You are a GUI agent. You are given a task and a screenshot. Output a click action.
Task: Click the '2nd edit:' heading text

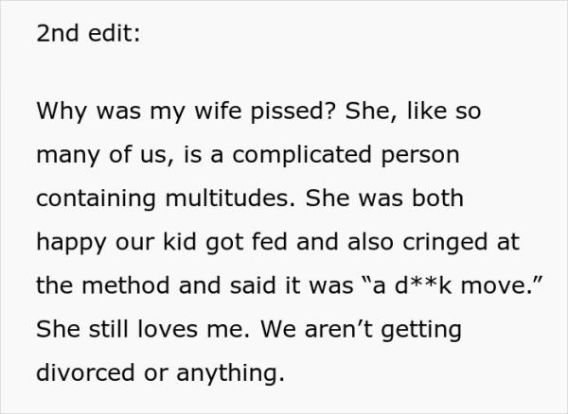click(88, 33)
